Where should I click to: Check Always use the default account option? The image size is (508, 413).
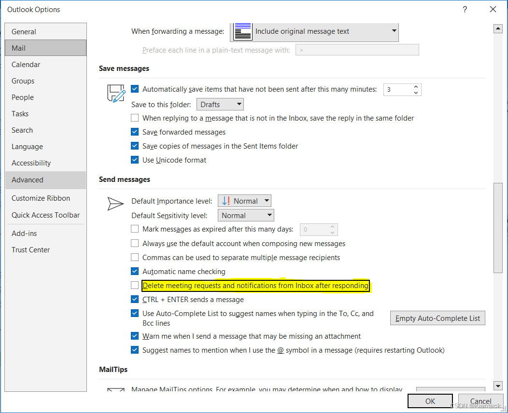(x=135, y=243)
